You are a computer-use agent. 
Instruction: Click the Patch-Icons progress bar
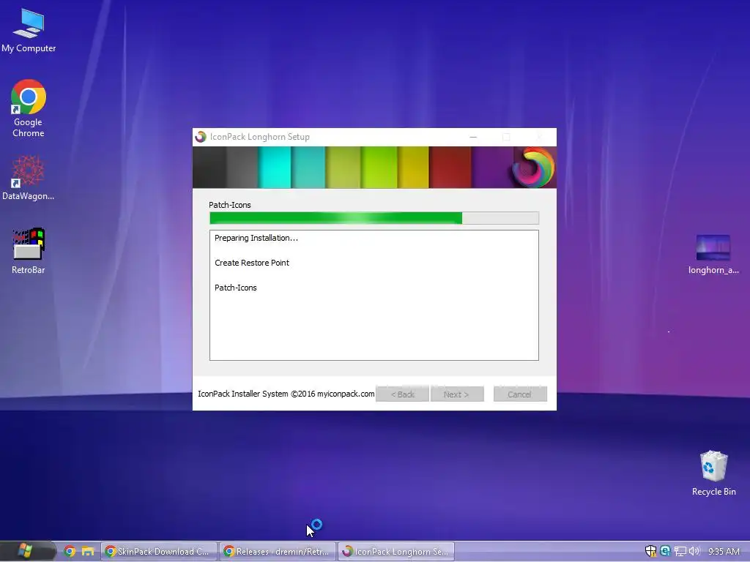pyautogui.click(x=374, y=218)
